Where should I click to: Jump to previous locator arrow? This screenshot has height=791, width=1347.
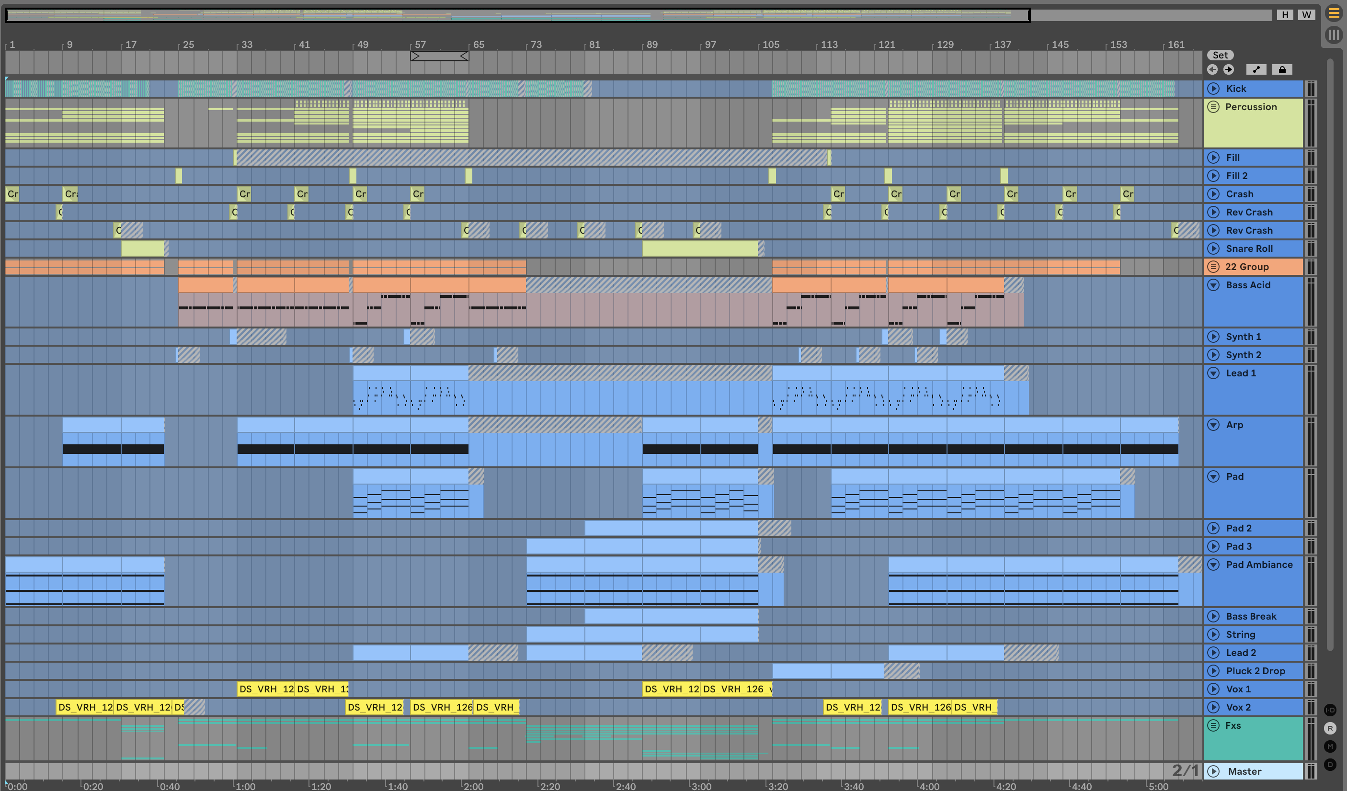tap(1212, 69)
